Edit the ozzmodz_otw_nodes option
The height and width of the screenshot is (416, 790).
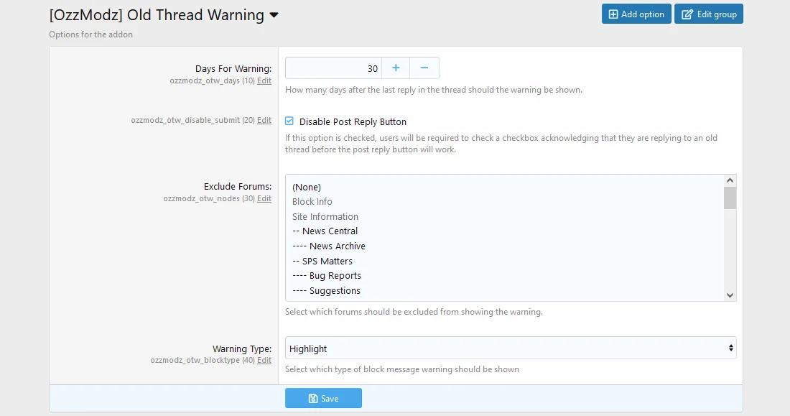coord(264,199)
